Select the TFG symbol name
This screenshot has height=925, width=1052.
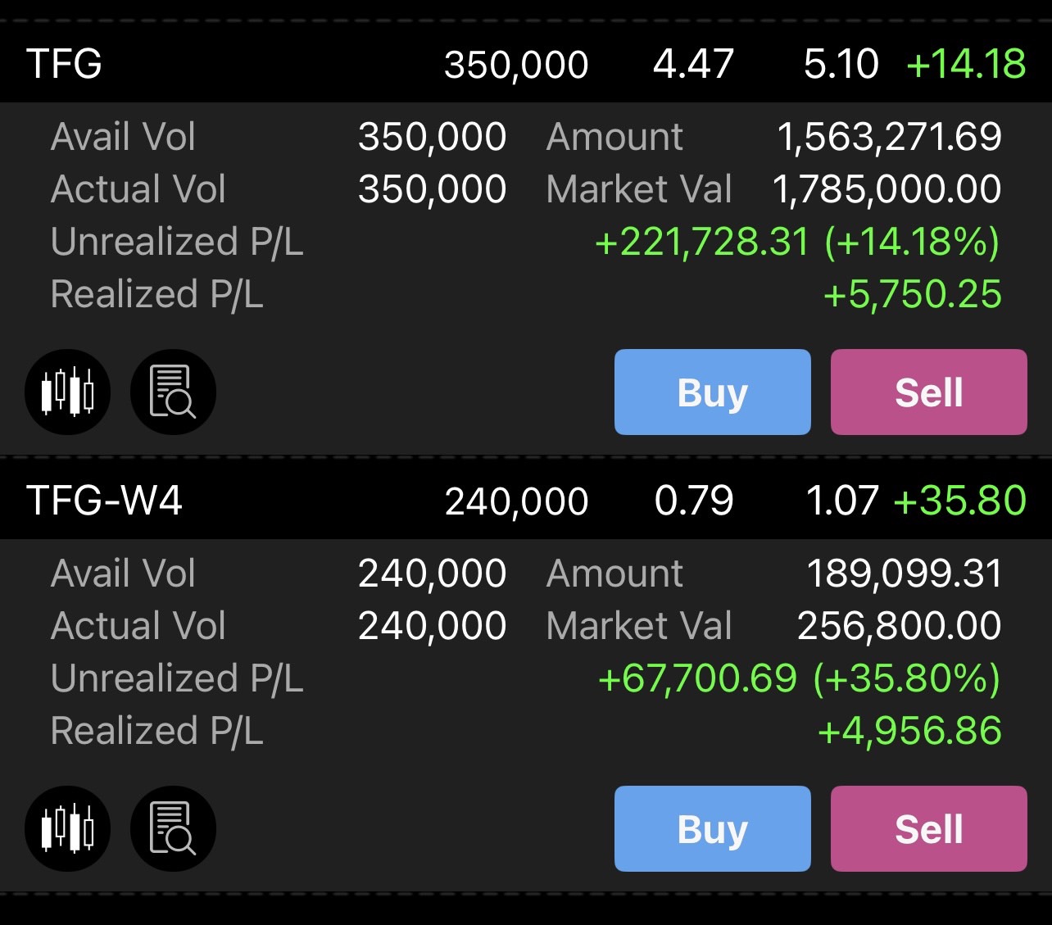tap(64, 64)
